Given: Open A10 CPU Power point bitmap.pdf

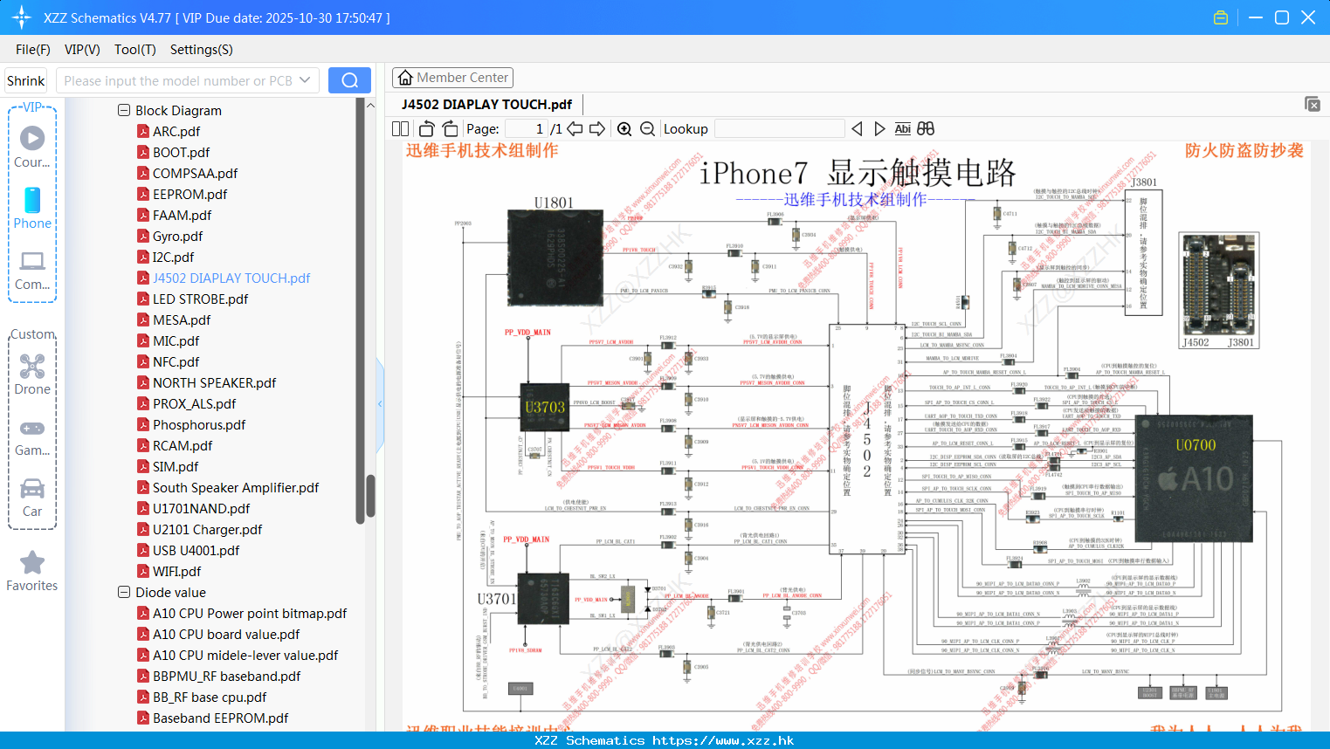Looking at the screenshot, I should (x=250, y=613).
